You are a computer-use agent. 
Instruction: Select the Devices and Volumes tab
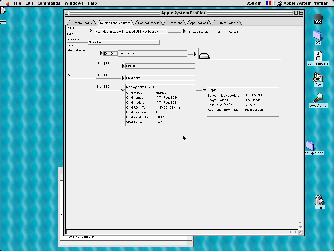[x=115, y=23]
